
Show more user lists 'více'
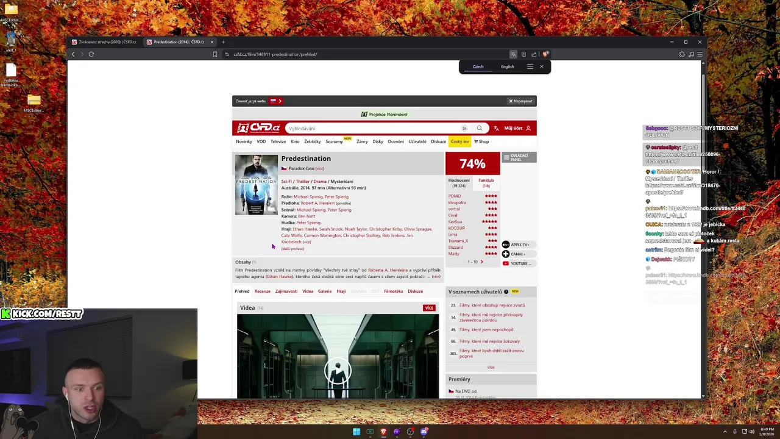coord(491,367)
